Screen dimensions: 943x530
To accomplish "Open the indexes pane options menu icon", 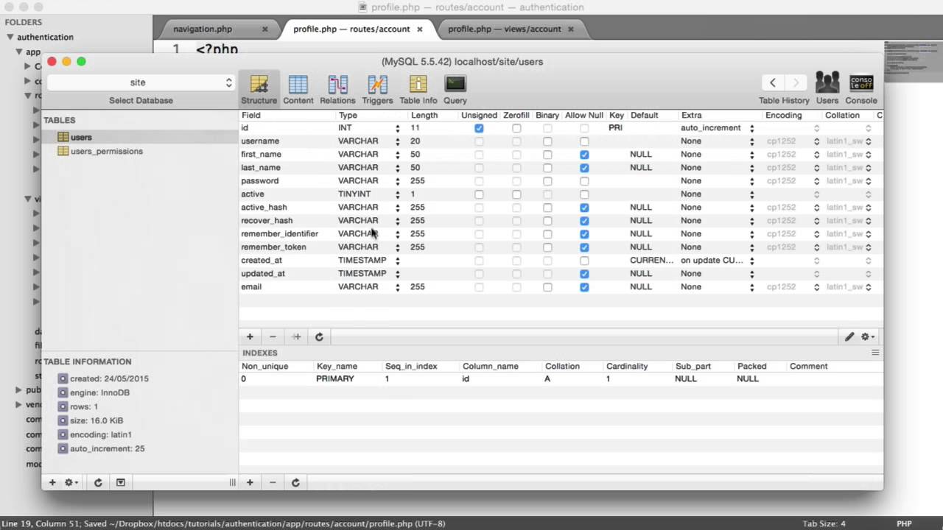I will [x=875, y=353].
